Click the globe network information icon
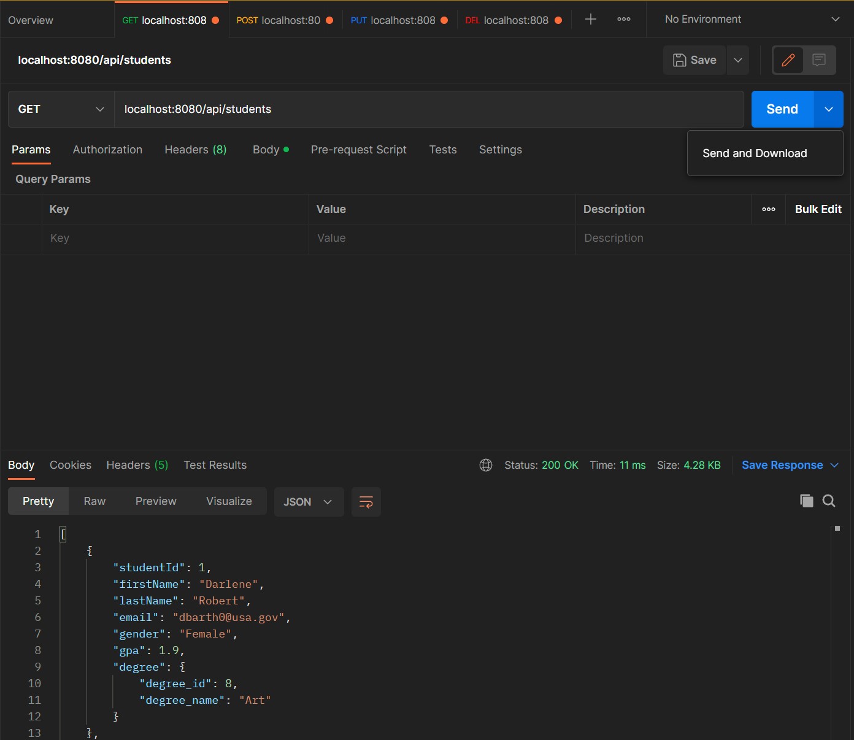Image resolution: width=854 pixels, height=740 pixels. tap(486, 465)
